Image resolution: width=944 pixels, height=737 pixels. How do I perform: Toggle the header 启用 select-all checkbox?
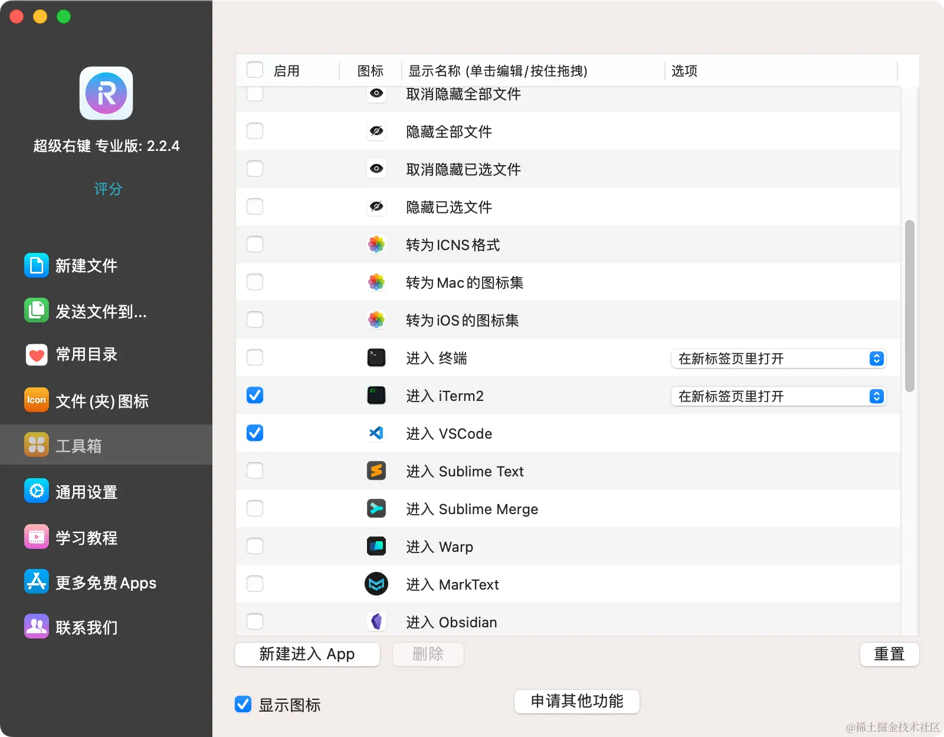[255, 70]
